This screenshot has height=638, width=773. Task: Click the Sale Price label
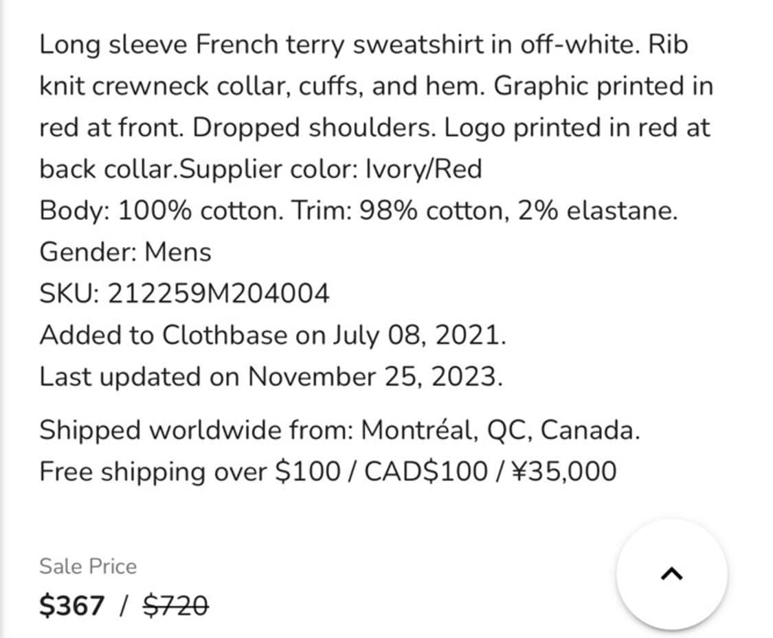(x=88, y=567)
